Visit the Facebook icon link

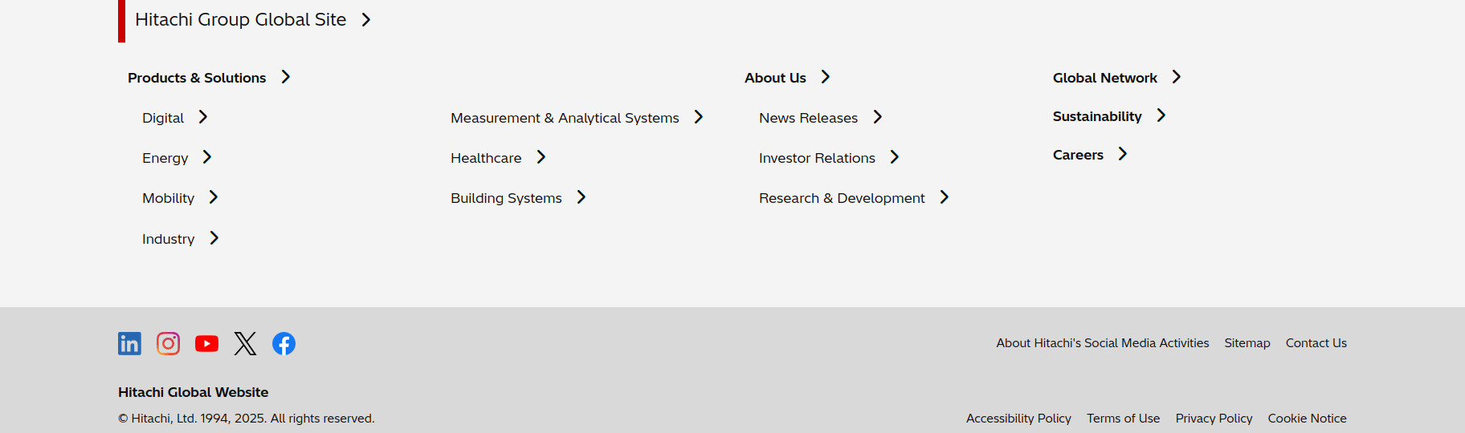tap(284, 343)
